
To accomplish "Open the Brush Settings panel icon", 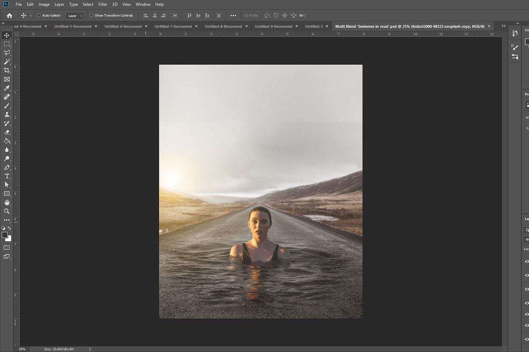I will point(514,47).
